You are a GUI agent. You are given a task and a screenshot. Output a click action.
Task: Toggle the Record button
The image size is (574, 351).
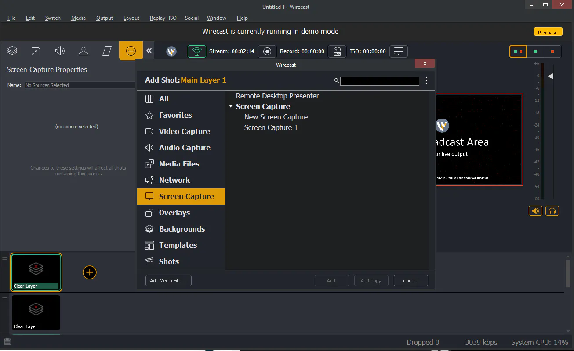[267, 51]
